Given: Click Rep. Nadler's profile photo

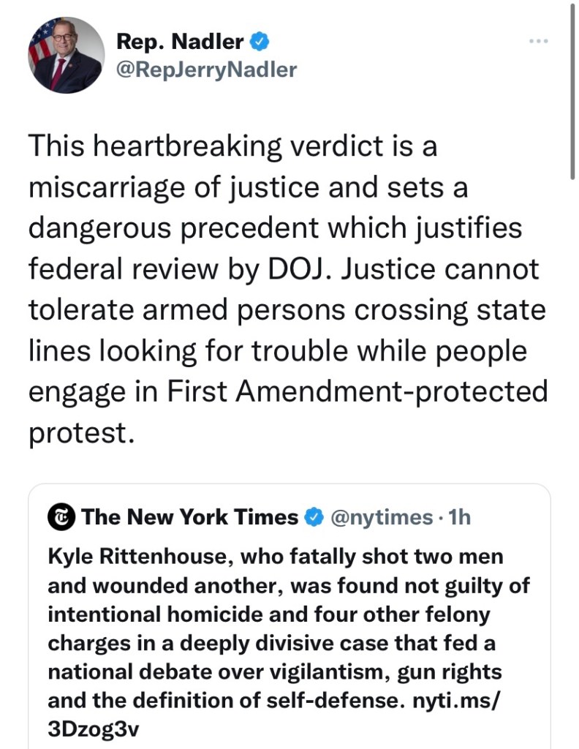Looking at the screenshot, I should click(67, 55).
